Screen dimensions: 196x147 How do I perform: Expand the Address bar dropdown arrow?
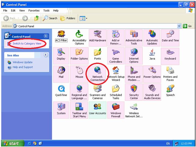(x=179, y=26)
